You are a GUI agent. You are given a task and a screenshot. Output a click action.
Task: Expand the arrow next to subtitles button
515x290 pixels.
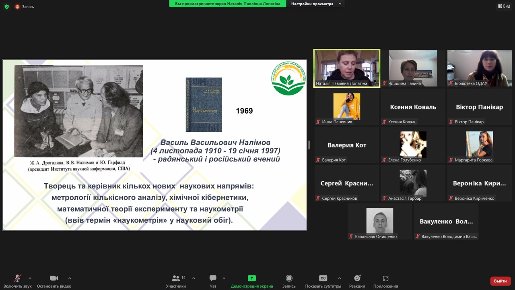click(x=339, y=278)
